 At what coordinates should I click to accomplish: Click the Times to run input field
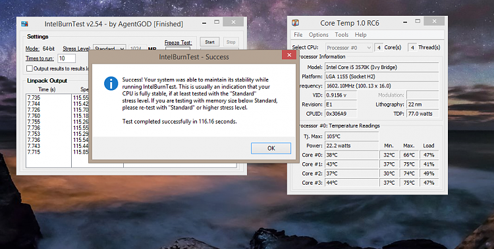pos(67,58)
